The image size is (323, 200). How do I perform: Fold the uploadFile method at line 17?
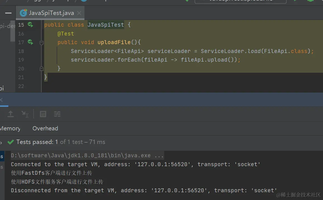(x=41, y=43)
